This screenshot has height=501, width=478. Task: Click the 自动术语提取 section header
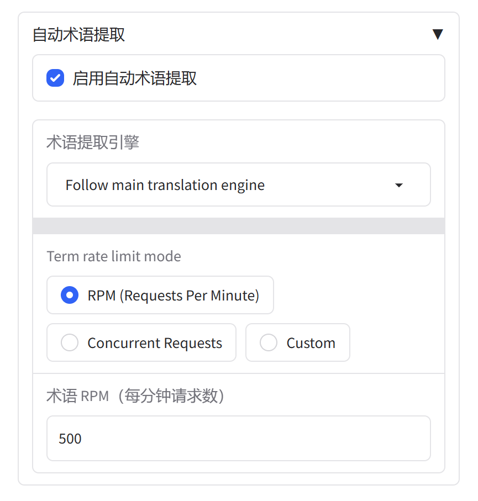[79, 34]
